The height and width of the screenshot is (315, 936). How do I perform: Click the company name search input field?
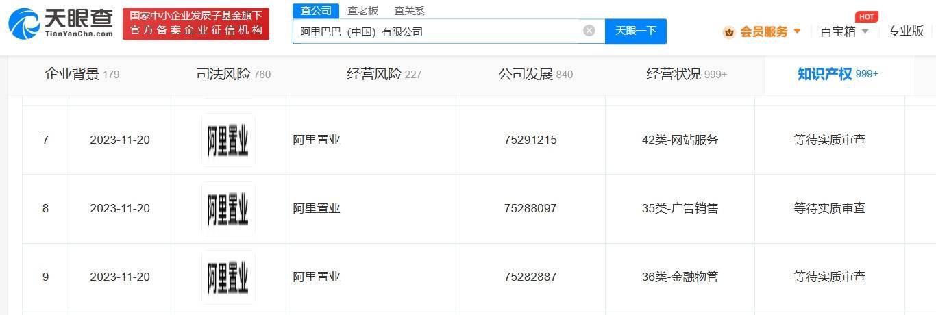tap(439, 32)
